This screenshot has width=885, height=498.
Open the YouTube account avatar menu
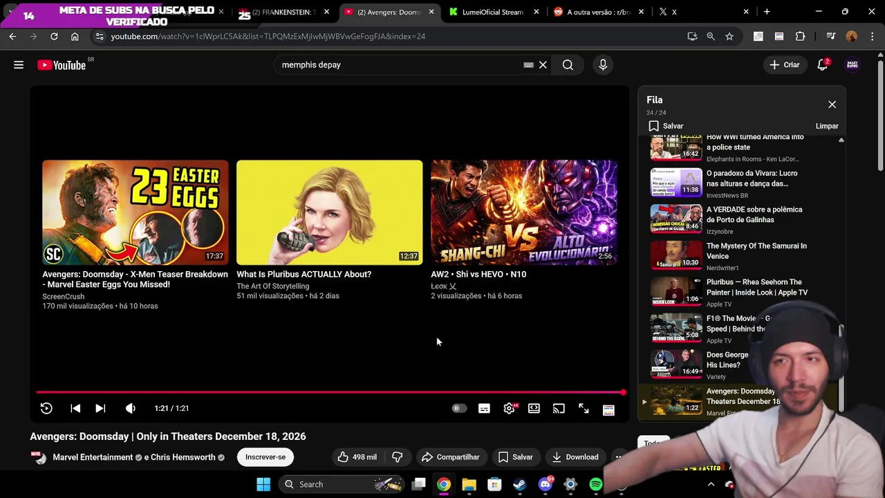(853, 65)
